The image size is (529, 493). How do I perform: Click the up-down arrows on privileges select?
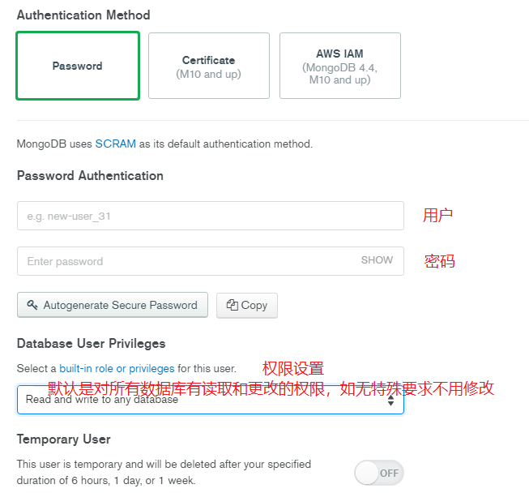pyautogui.click(x=390, y=400)
